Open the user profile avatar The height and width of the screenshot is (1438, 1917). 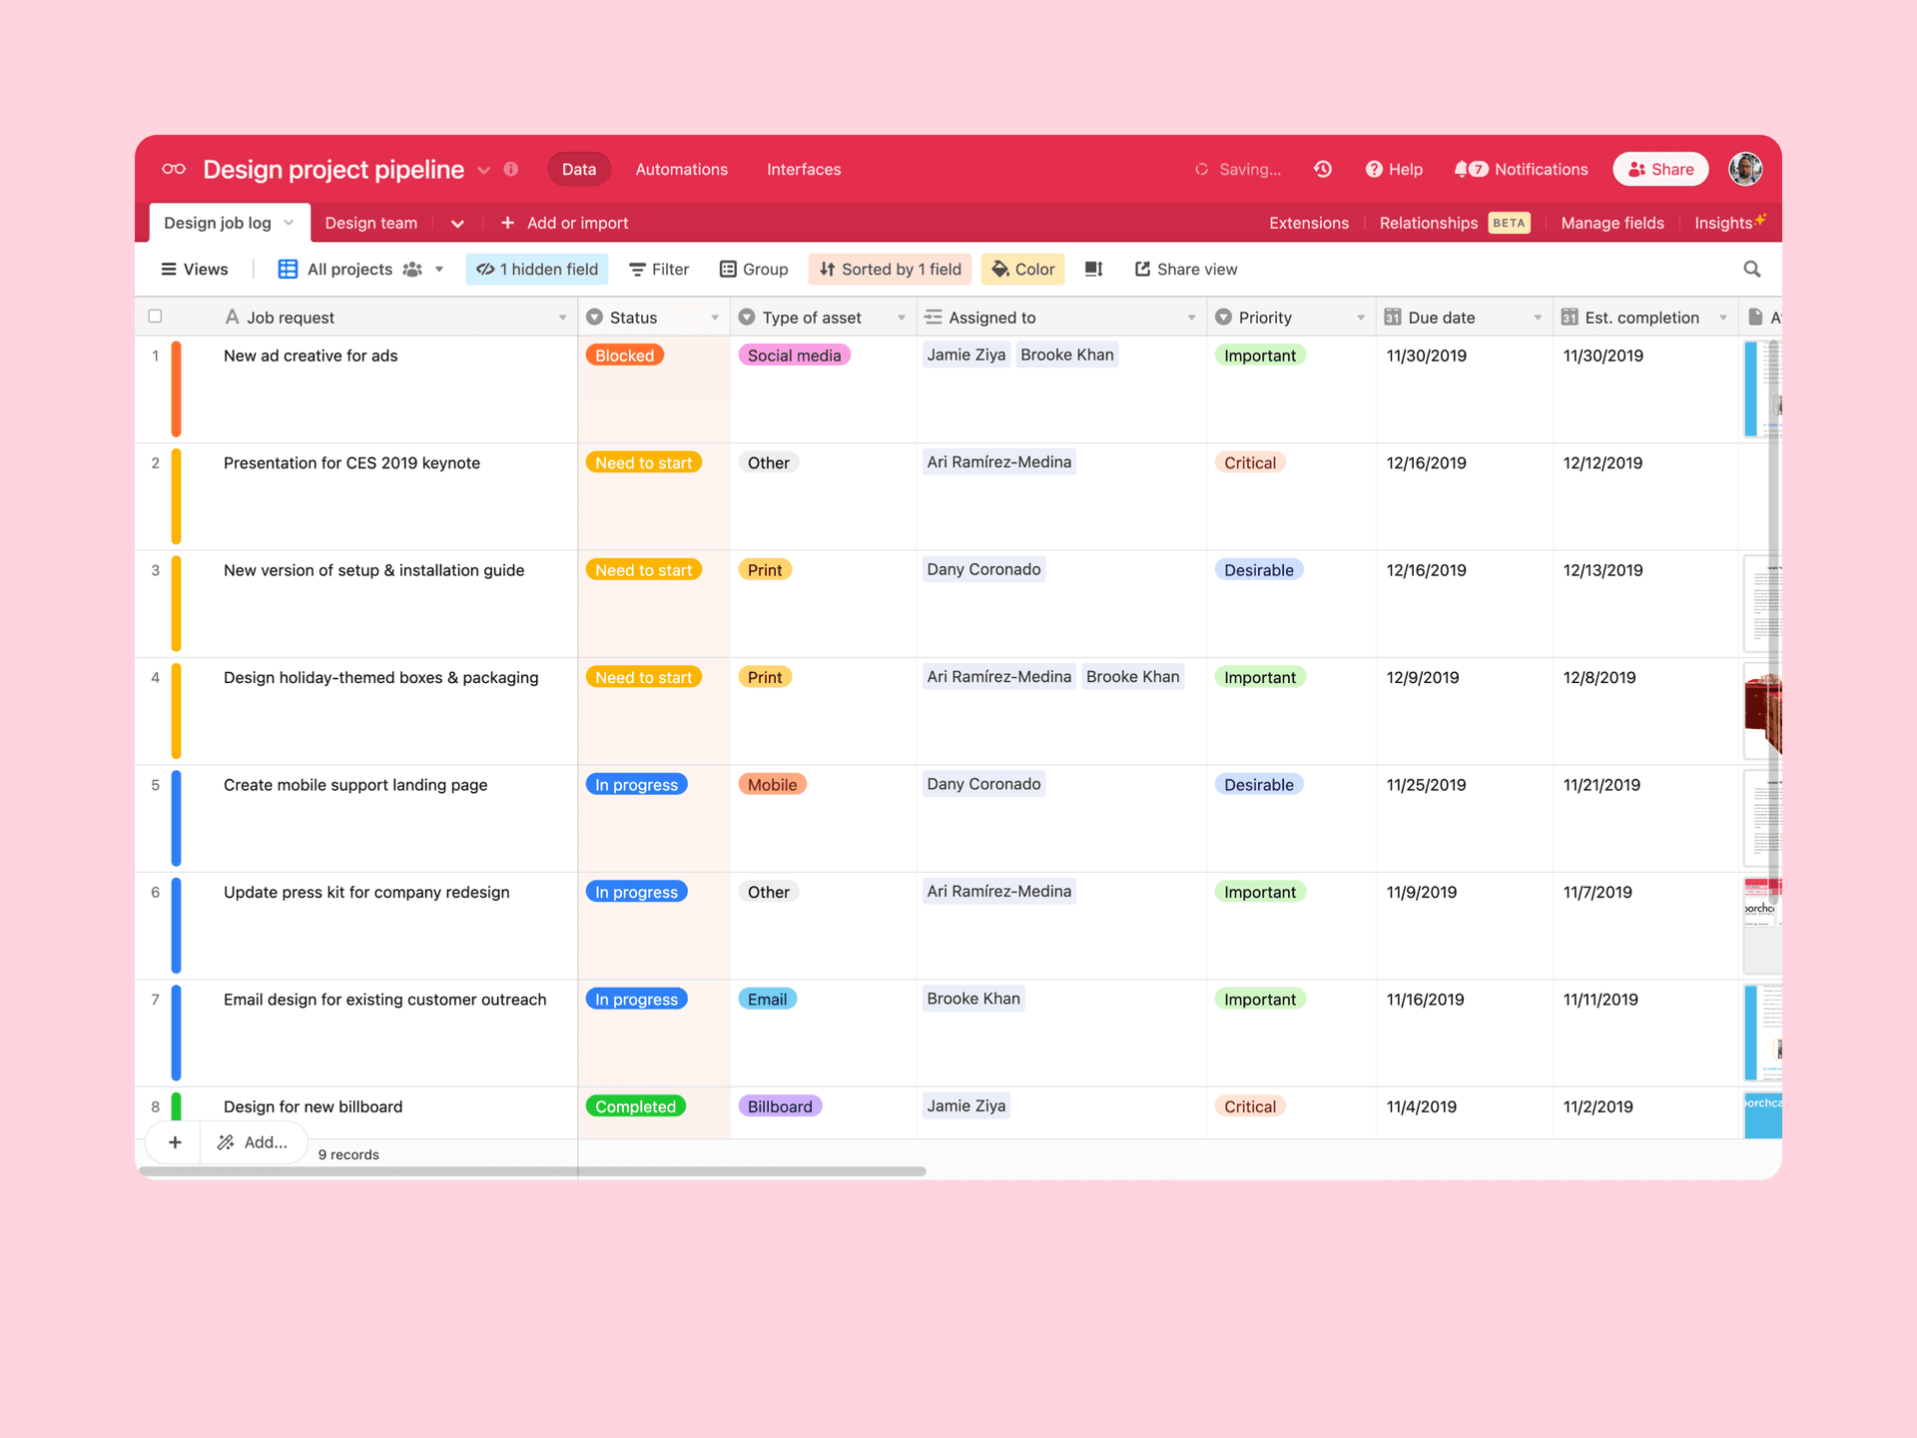click(1745, 169)
